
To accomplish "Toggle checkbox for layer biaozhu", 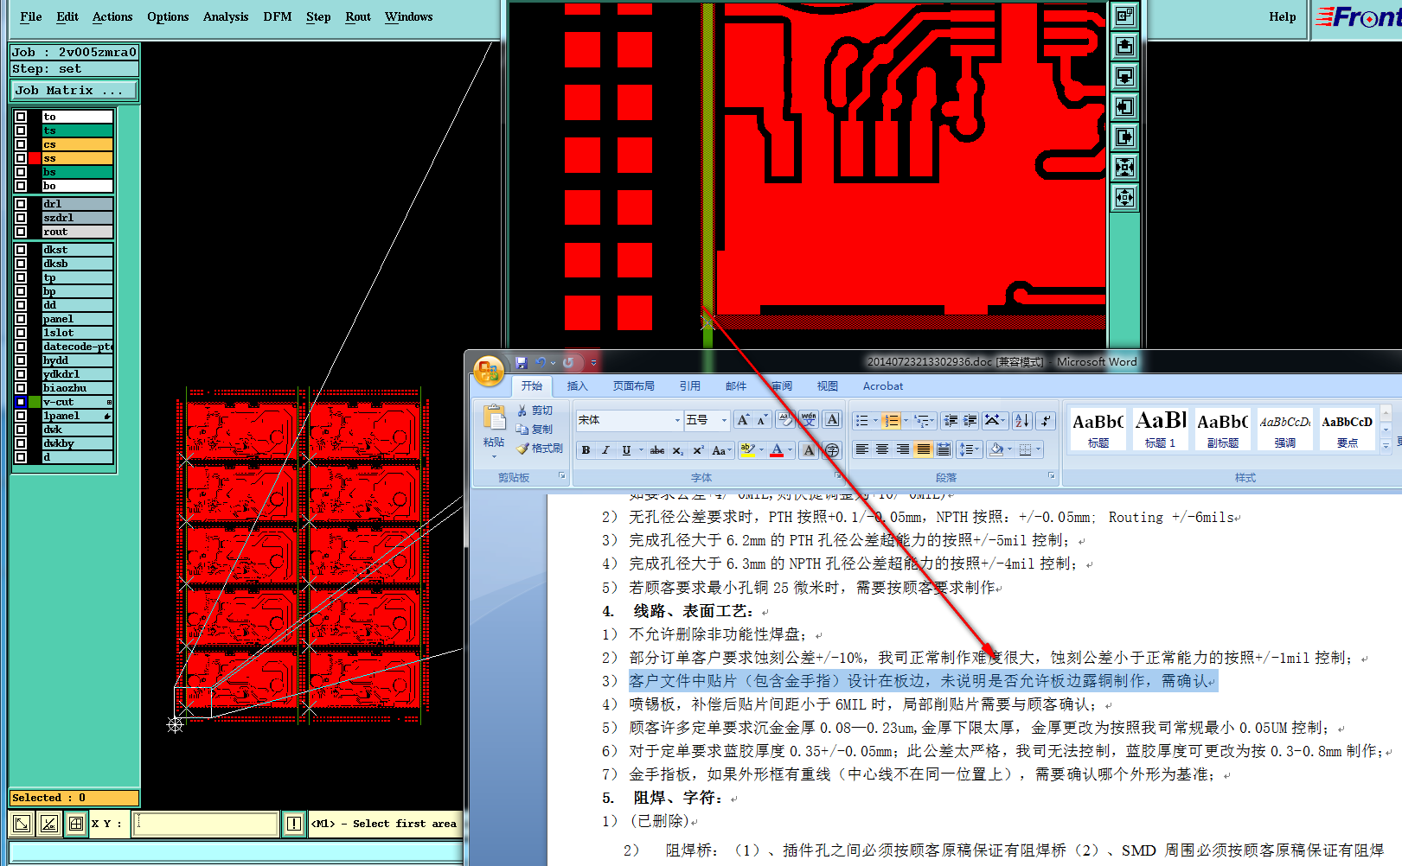I will [21, 388].
